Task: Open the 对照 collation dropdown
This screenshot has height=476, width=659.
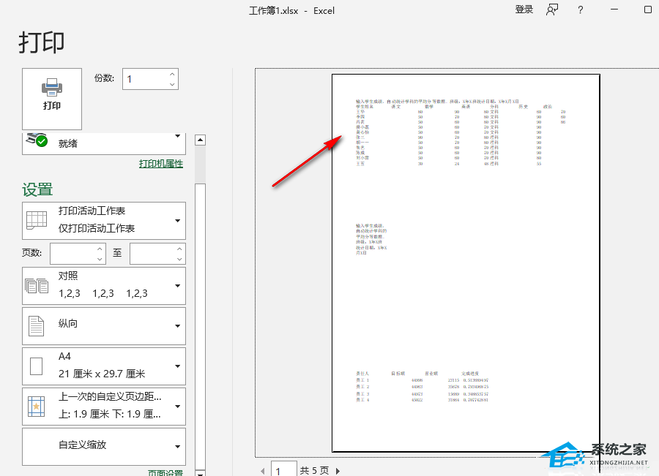Action: pyautogui.click(x=104, y=286)
